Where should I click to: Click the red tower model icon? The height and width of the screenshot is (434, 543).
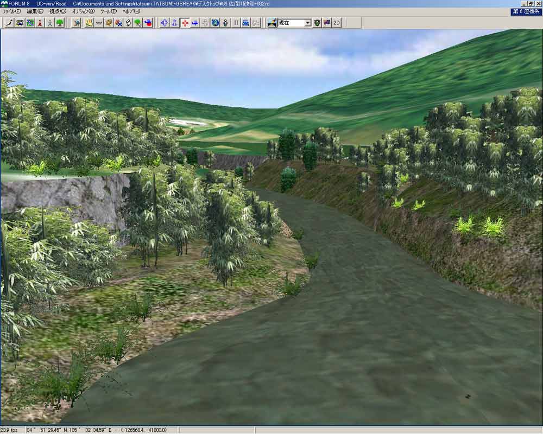coord(40,23)
